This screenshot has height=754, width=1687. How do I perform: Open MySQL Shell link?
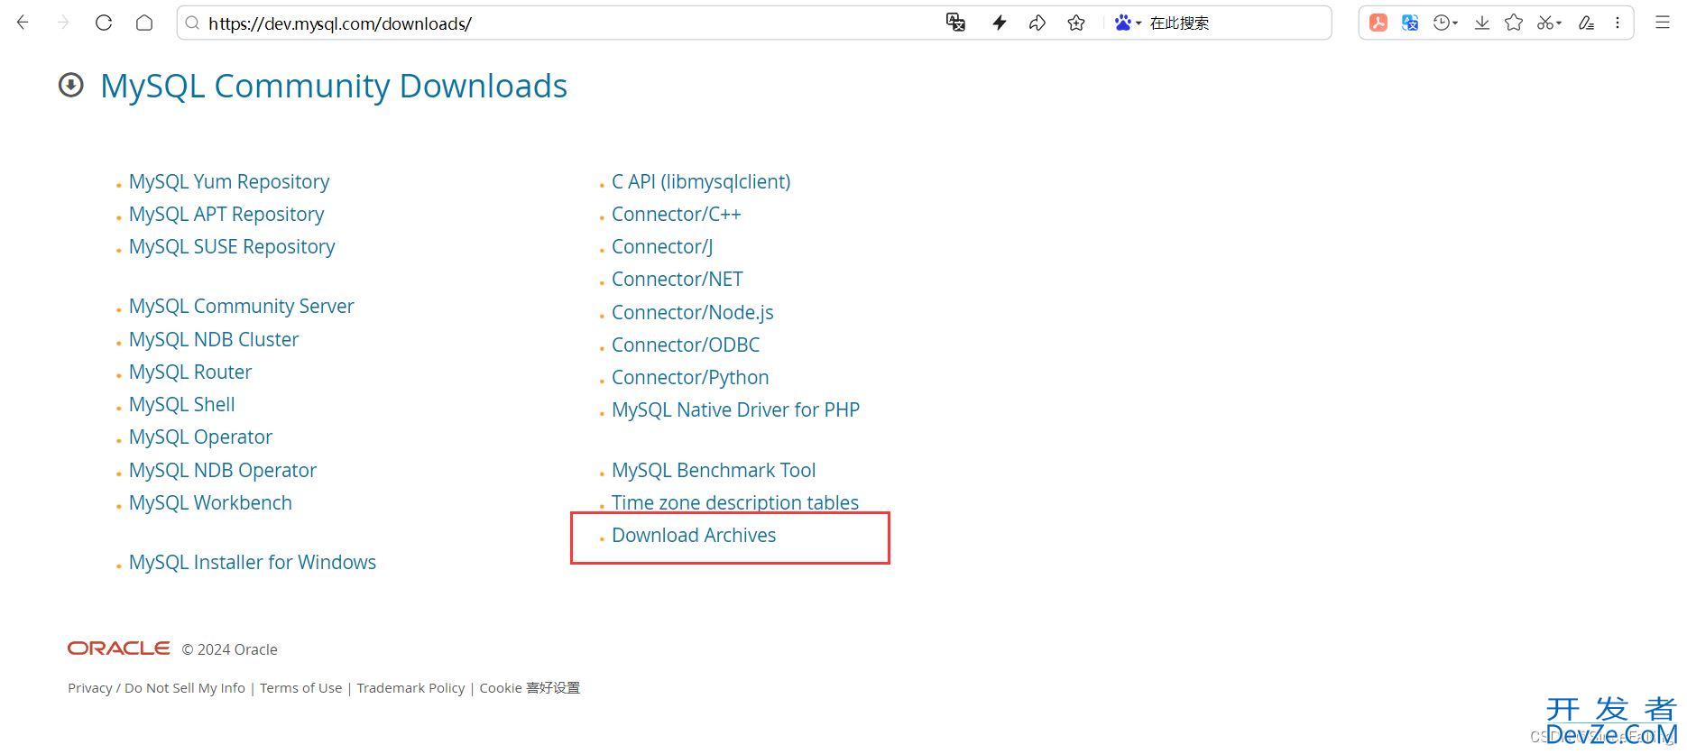(x=182, y=404)
